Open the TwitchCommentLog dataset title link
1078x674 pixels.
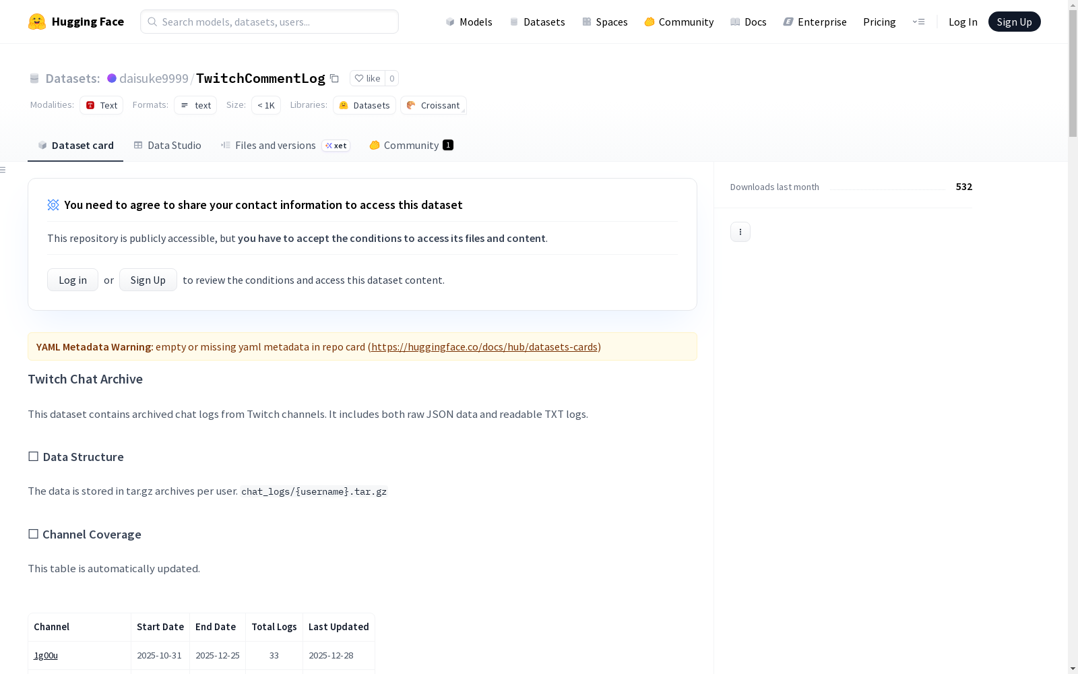click(x=261, y=78)
